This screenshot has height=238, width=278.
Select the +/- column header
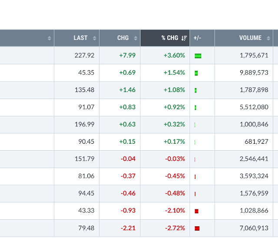click(198, 38)
